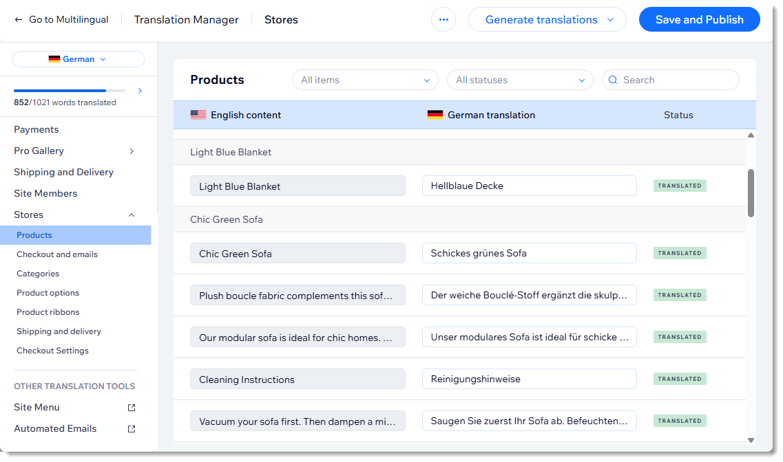Click the US flag beside English content
783x462 pixels.
(x=198, y=115)
